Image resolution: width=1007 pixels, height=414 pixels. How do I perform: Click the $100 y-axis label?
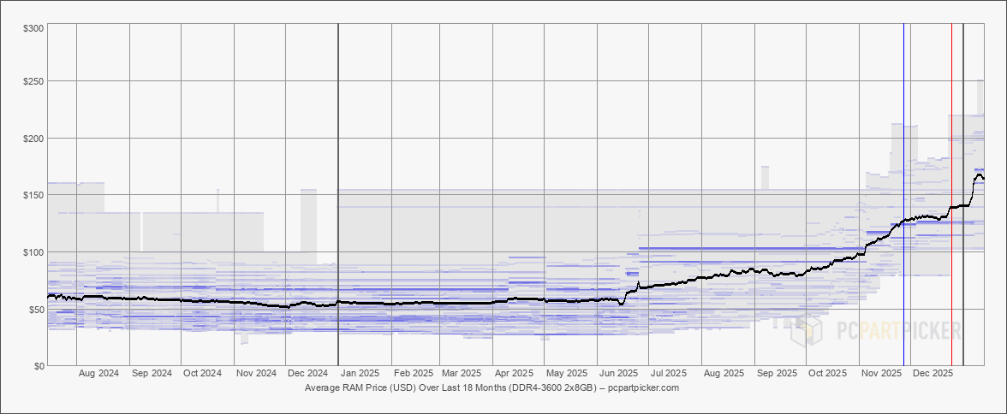click(34, 251)
